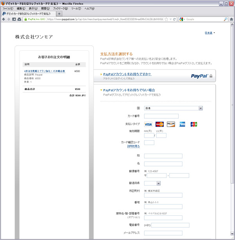Screen dimensions: 235x240
Task: Select the American Express card icon
Action: click(182, 124)
